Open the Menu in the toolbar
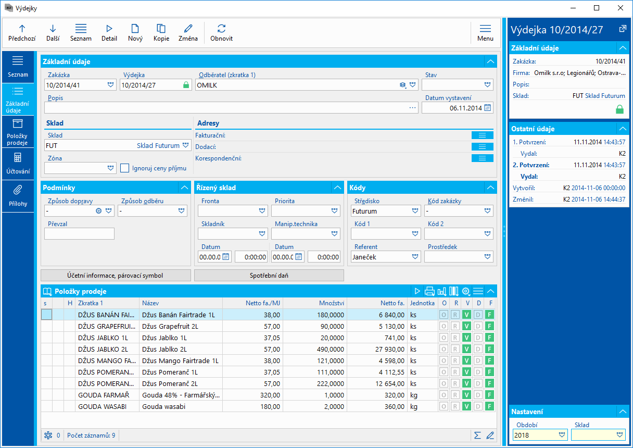 (x=485, y=33)
